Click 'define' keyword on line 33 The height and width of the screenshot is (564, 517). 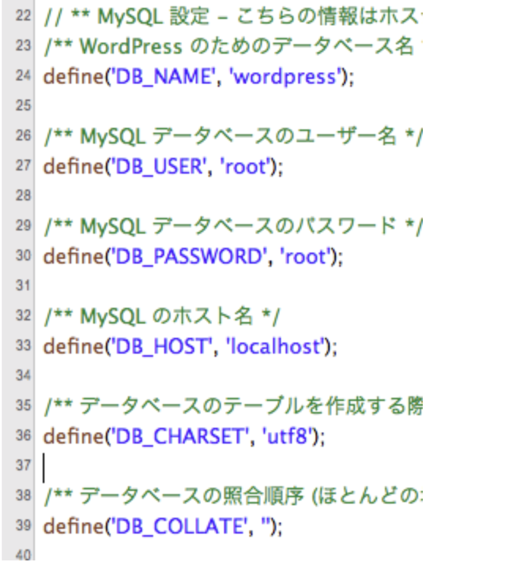[x=73, y=346]
